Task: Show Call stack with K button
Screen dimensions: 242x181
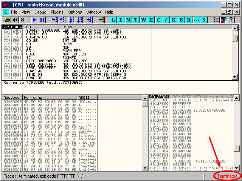Action: pyautogui.click(x=174, y=20)
